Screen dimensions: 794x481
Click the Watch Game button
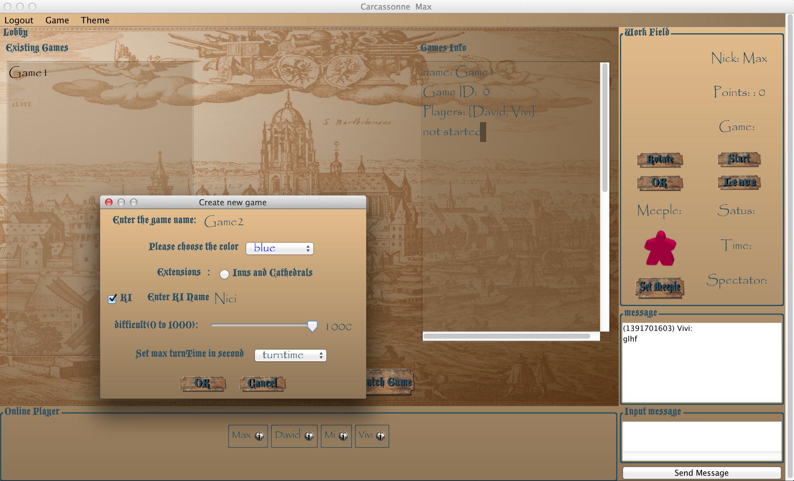point(390,382)
